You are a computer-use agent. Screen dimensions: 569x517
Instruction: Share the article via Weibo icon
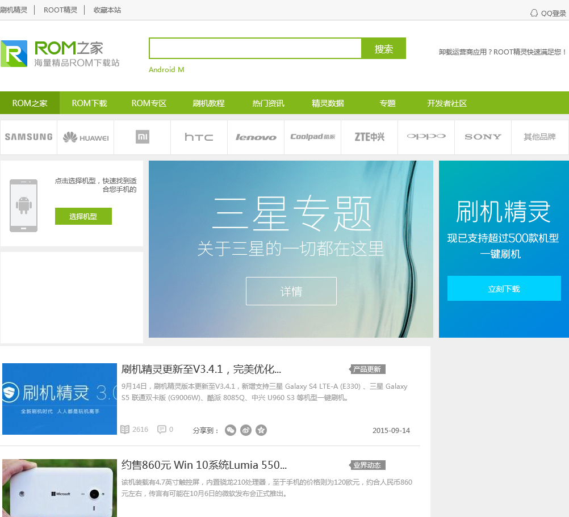pos(246,430)
